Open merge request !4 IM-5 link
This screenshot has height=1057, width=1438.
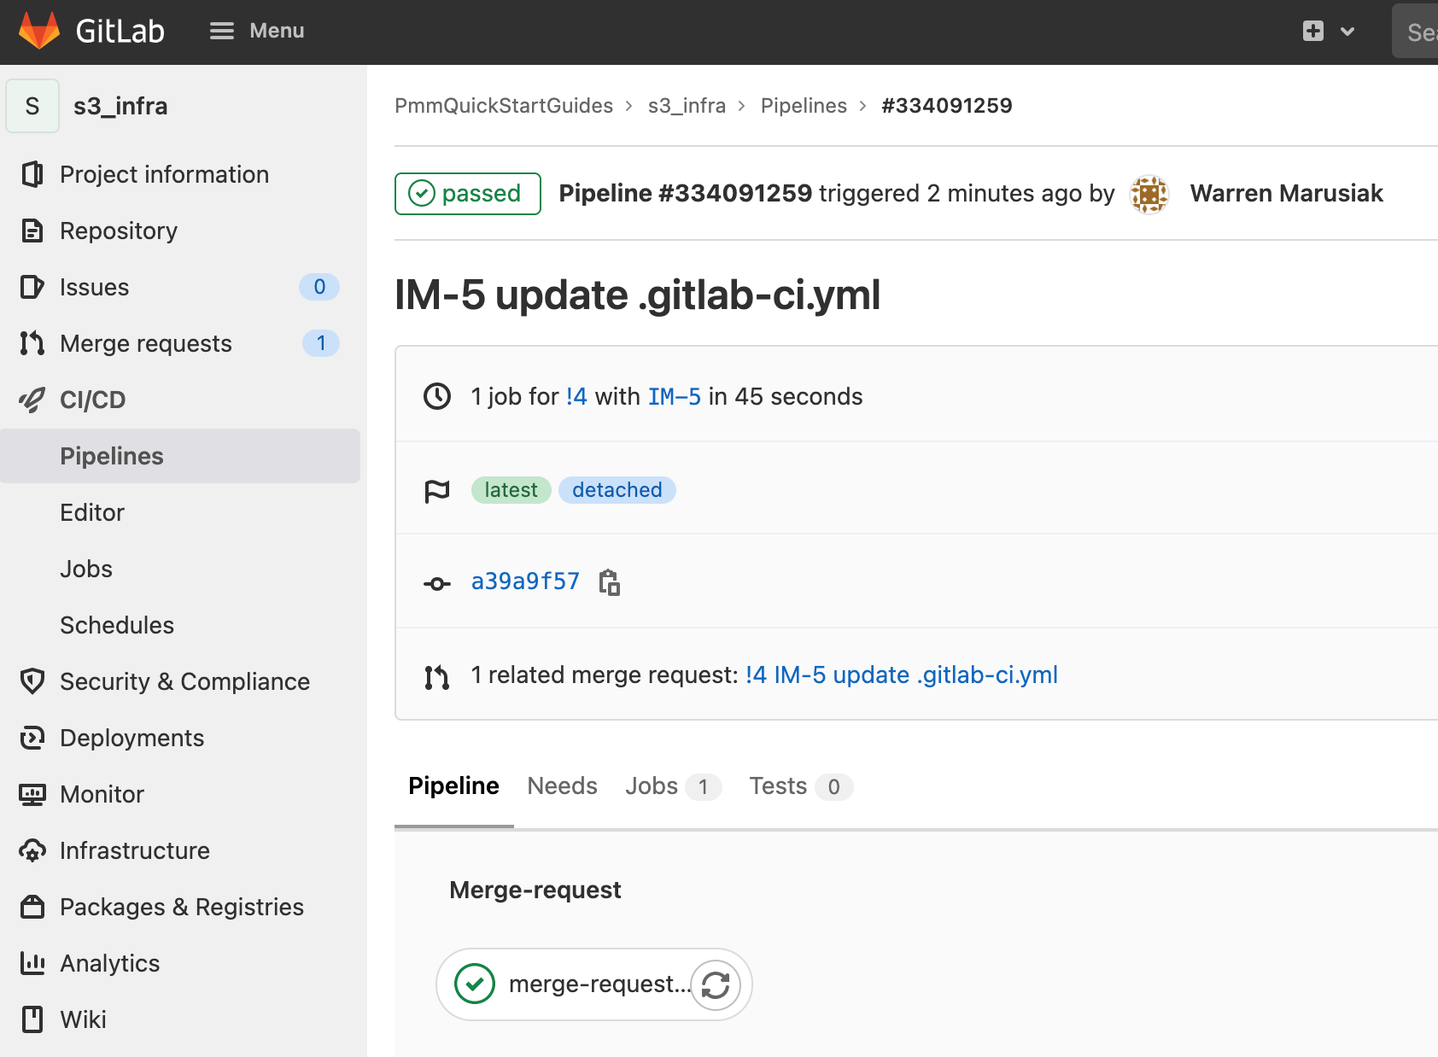(901, 674)
